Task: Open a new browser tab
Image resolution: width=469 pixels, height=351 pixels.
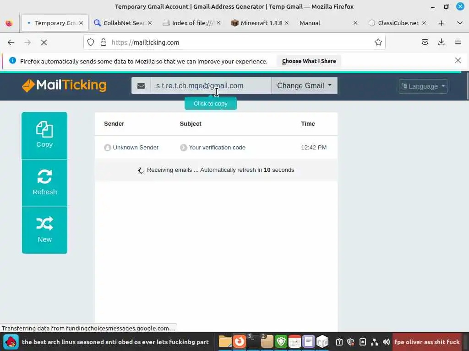Action: pyautogui.click(x=441, y=23)
